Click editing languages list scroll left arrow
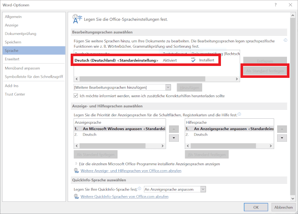 click(77, 79)
